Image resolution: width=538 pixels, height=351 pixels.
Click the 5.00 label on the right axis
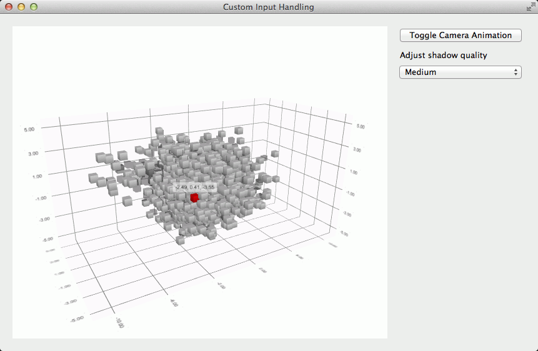[x=361, y=126]
